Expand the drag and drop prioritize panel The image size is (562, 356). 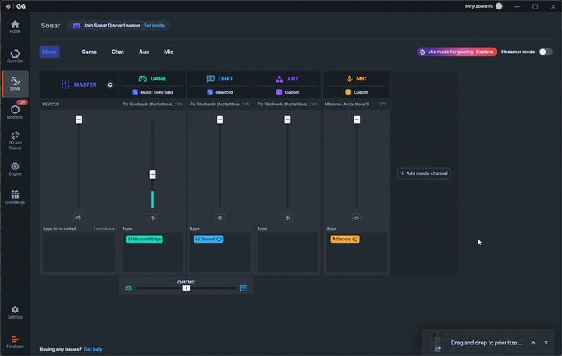pyautogui.click(x=533, y=343)
